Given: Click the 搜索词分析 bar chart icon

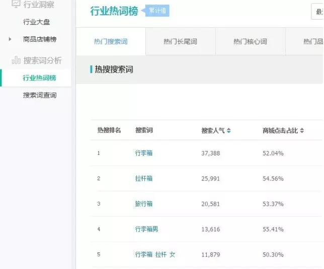Looking at the screenshot, I should (x=16, y=60).
